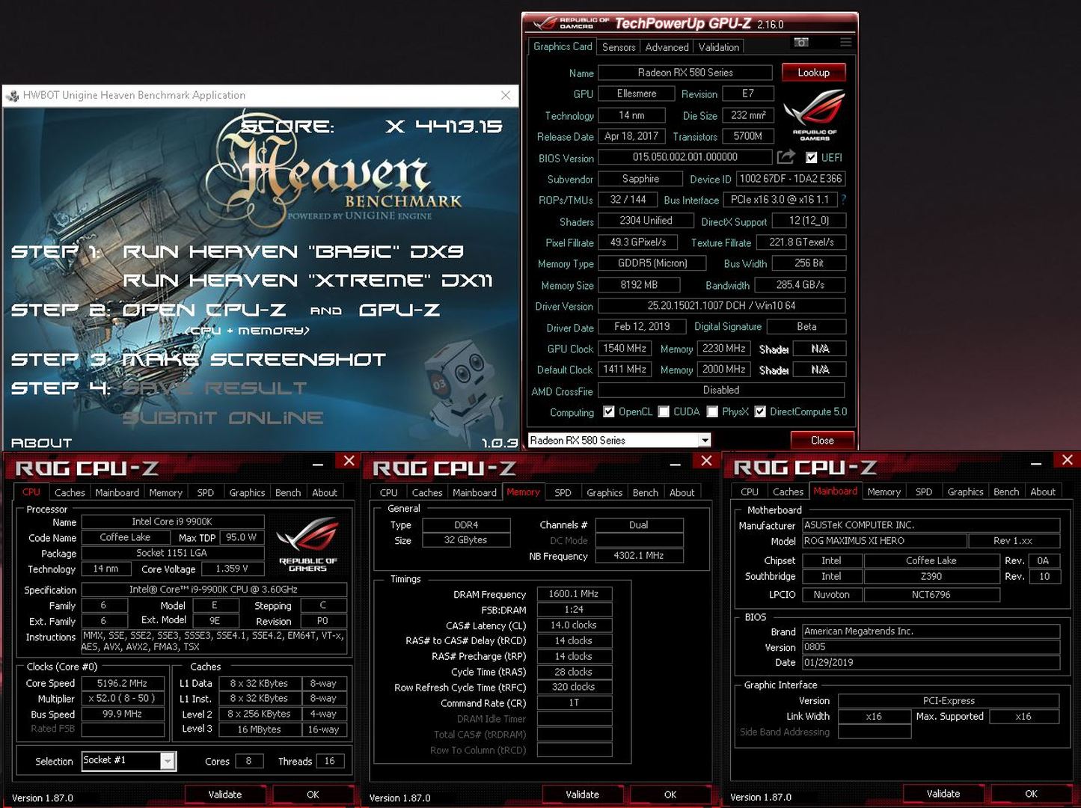Click Validate in the middle CPU-Z window
The height and width of the screenshot is (808, 1081).
(x=582, y=795)
